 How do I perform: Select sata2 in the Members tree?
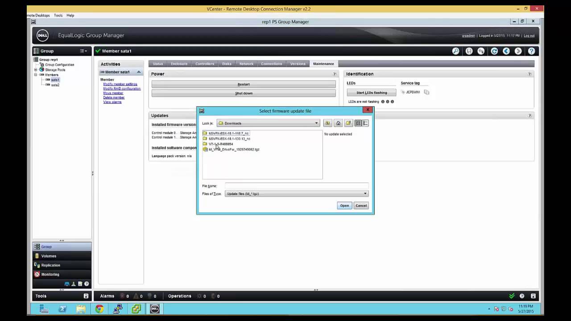[x=55, y=85]
